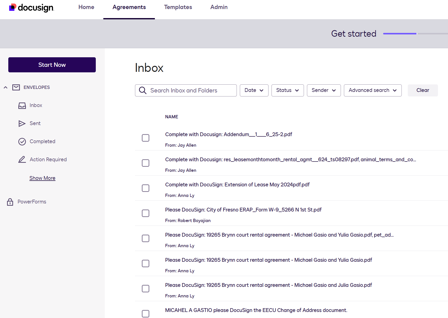Open the Inbox tray icon in sidebar
The image size is (448, 318).
pyautogui.click(x=22, y=105)
